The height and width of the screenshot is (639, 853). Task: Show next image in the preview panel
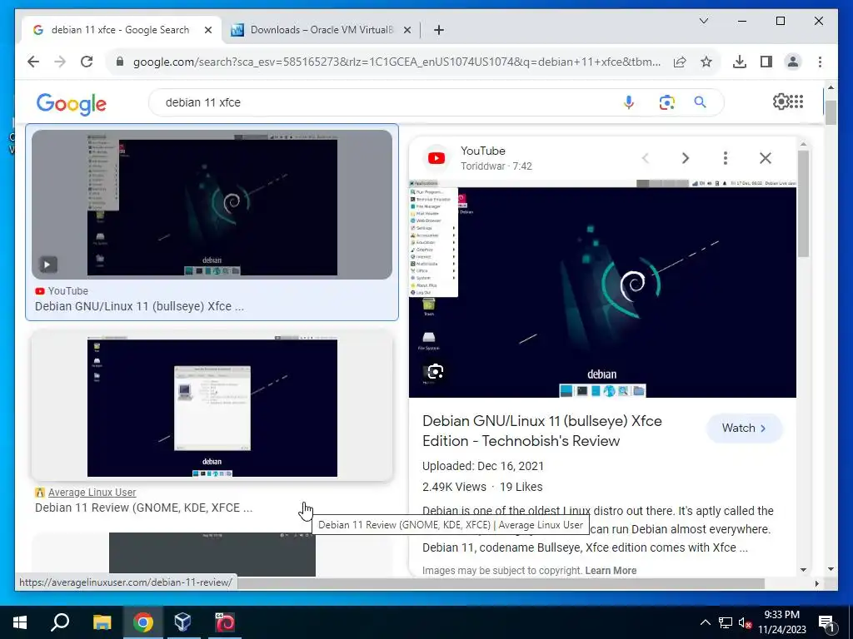686,158
